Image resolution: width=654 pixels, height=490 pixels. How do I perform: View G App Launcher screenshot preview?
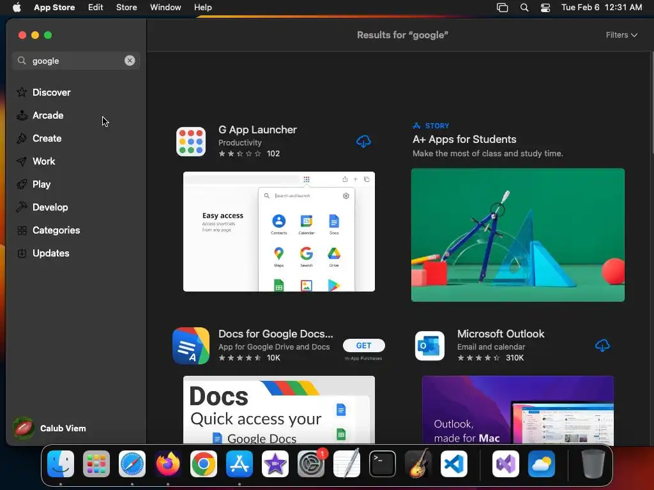point(278,232)
